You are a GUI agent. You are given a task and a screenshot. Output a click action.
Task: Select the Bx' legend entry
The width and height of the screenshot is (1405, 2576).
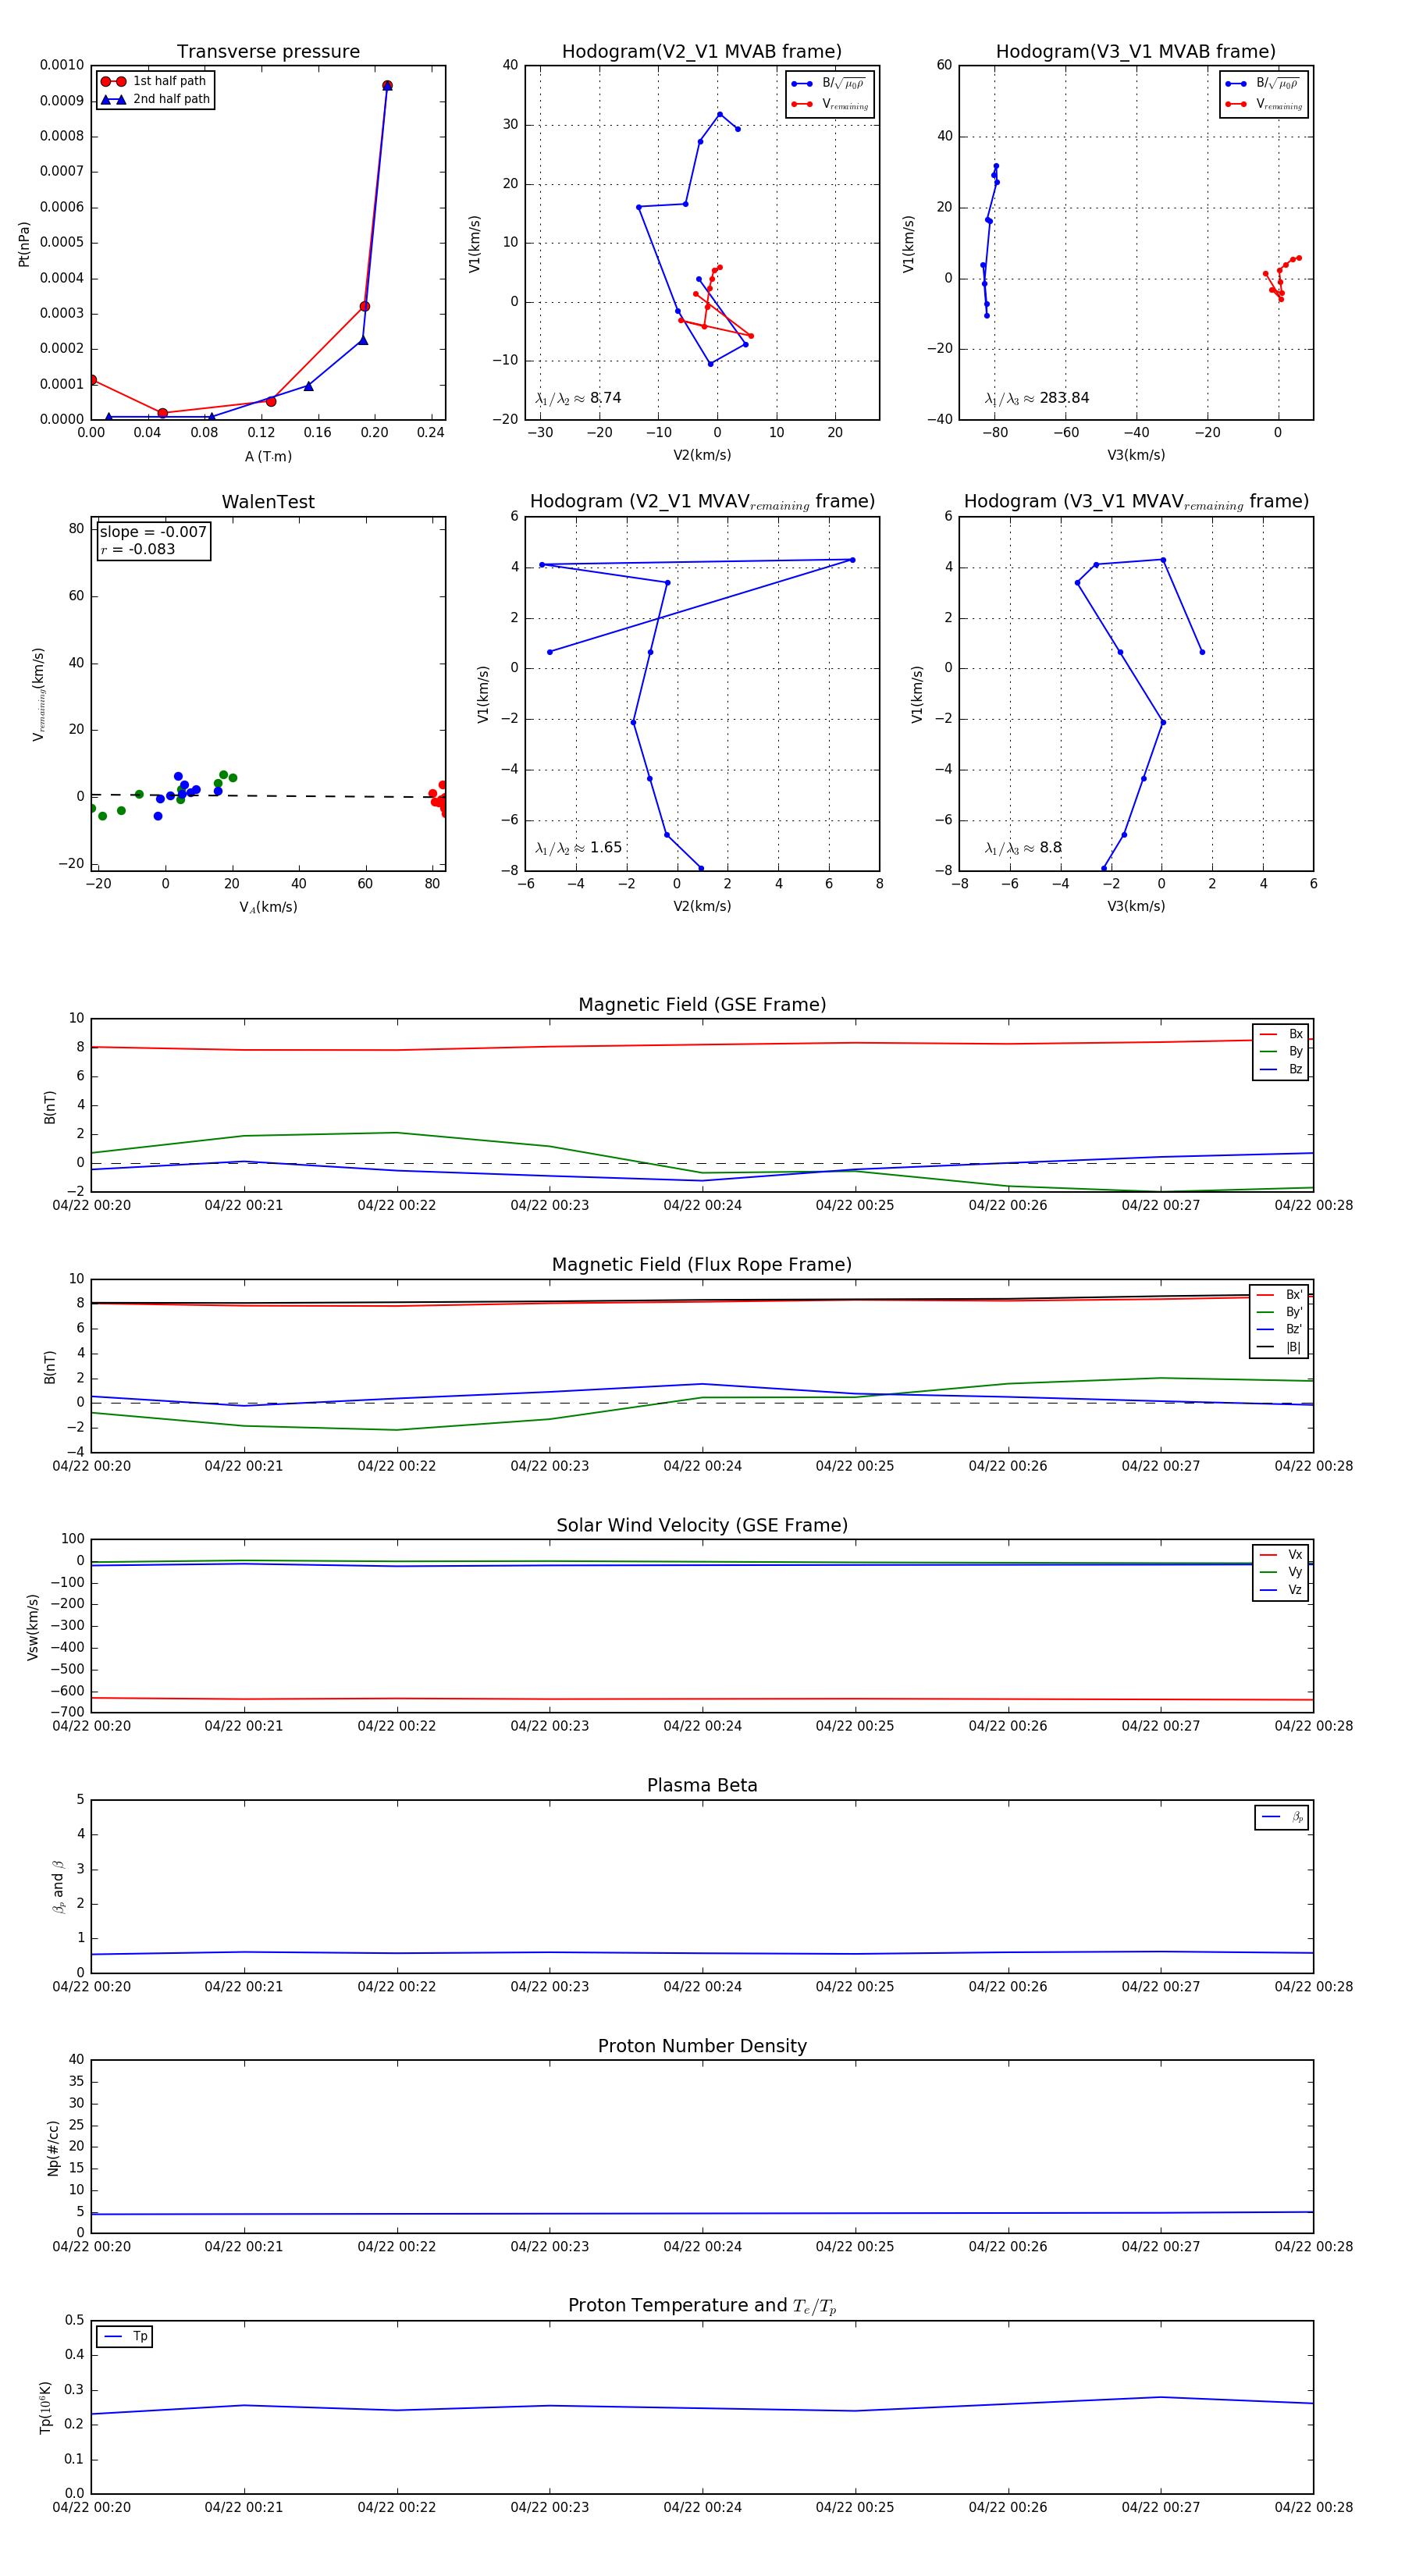pyautogui.click(x=1280, y=1294)
